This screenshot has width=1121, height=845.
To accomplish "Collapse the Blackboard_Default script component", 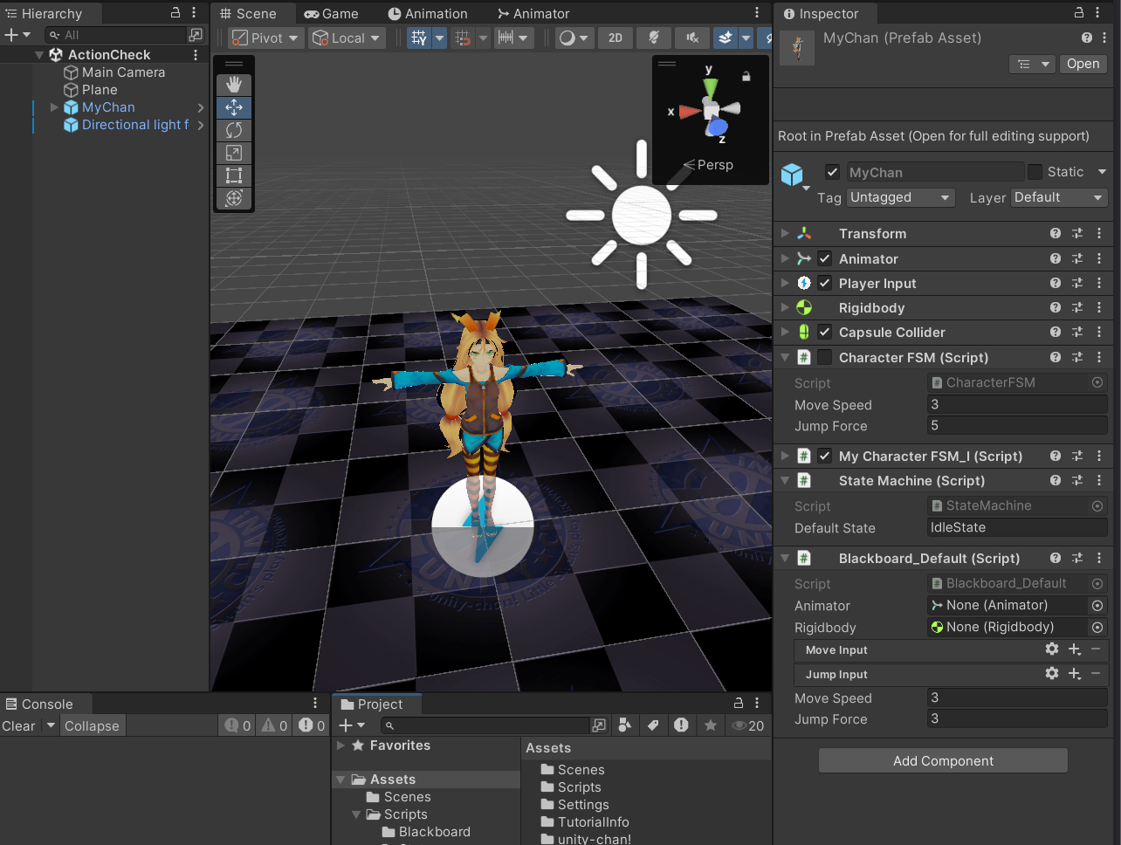I will pyautogui.click(x=785, y=558).
